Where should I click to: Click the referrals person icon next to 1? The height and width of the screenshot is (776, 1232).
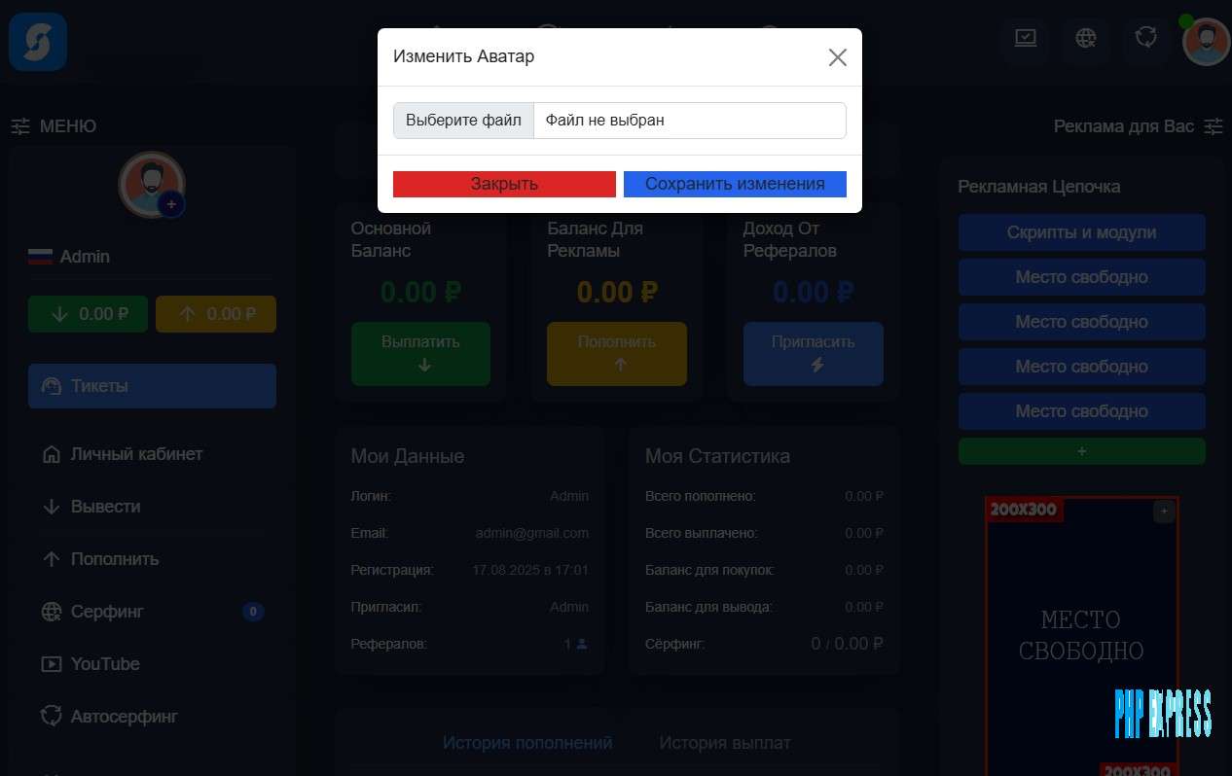pos(582,644)
